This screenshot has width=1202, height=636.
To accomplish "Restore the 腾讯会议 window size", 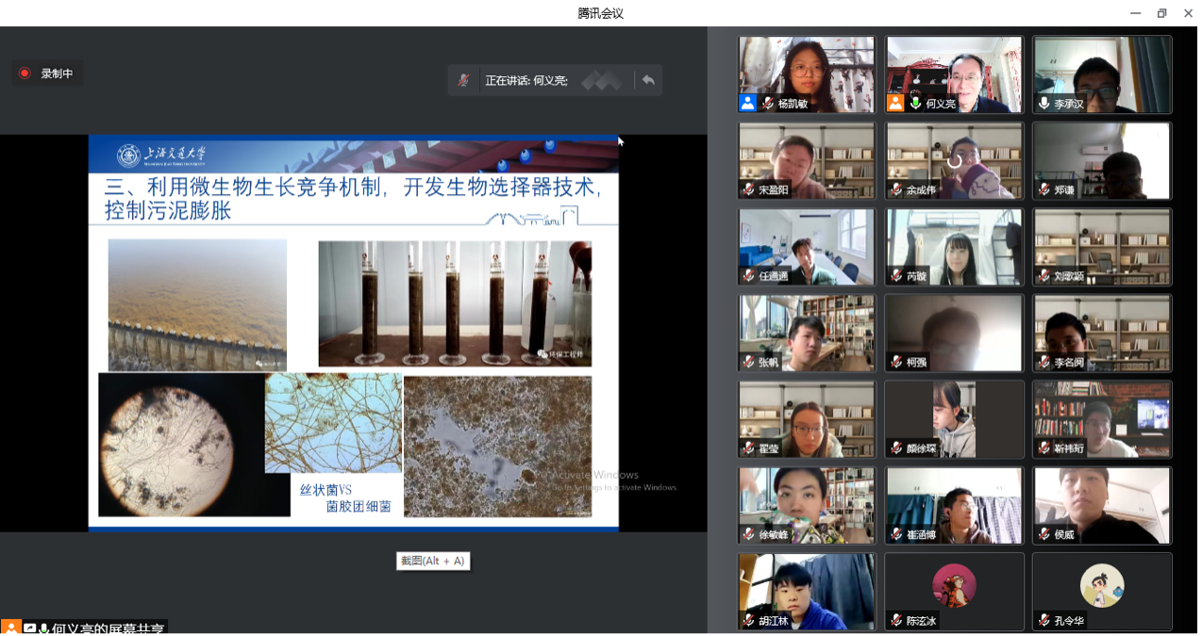I will pos(1161,13).
